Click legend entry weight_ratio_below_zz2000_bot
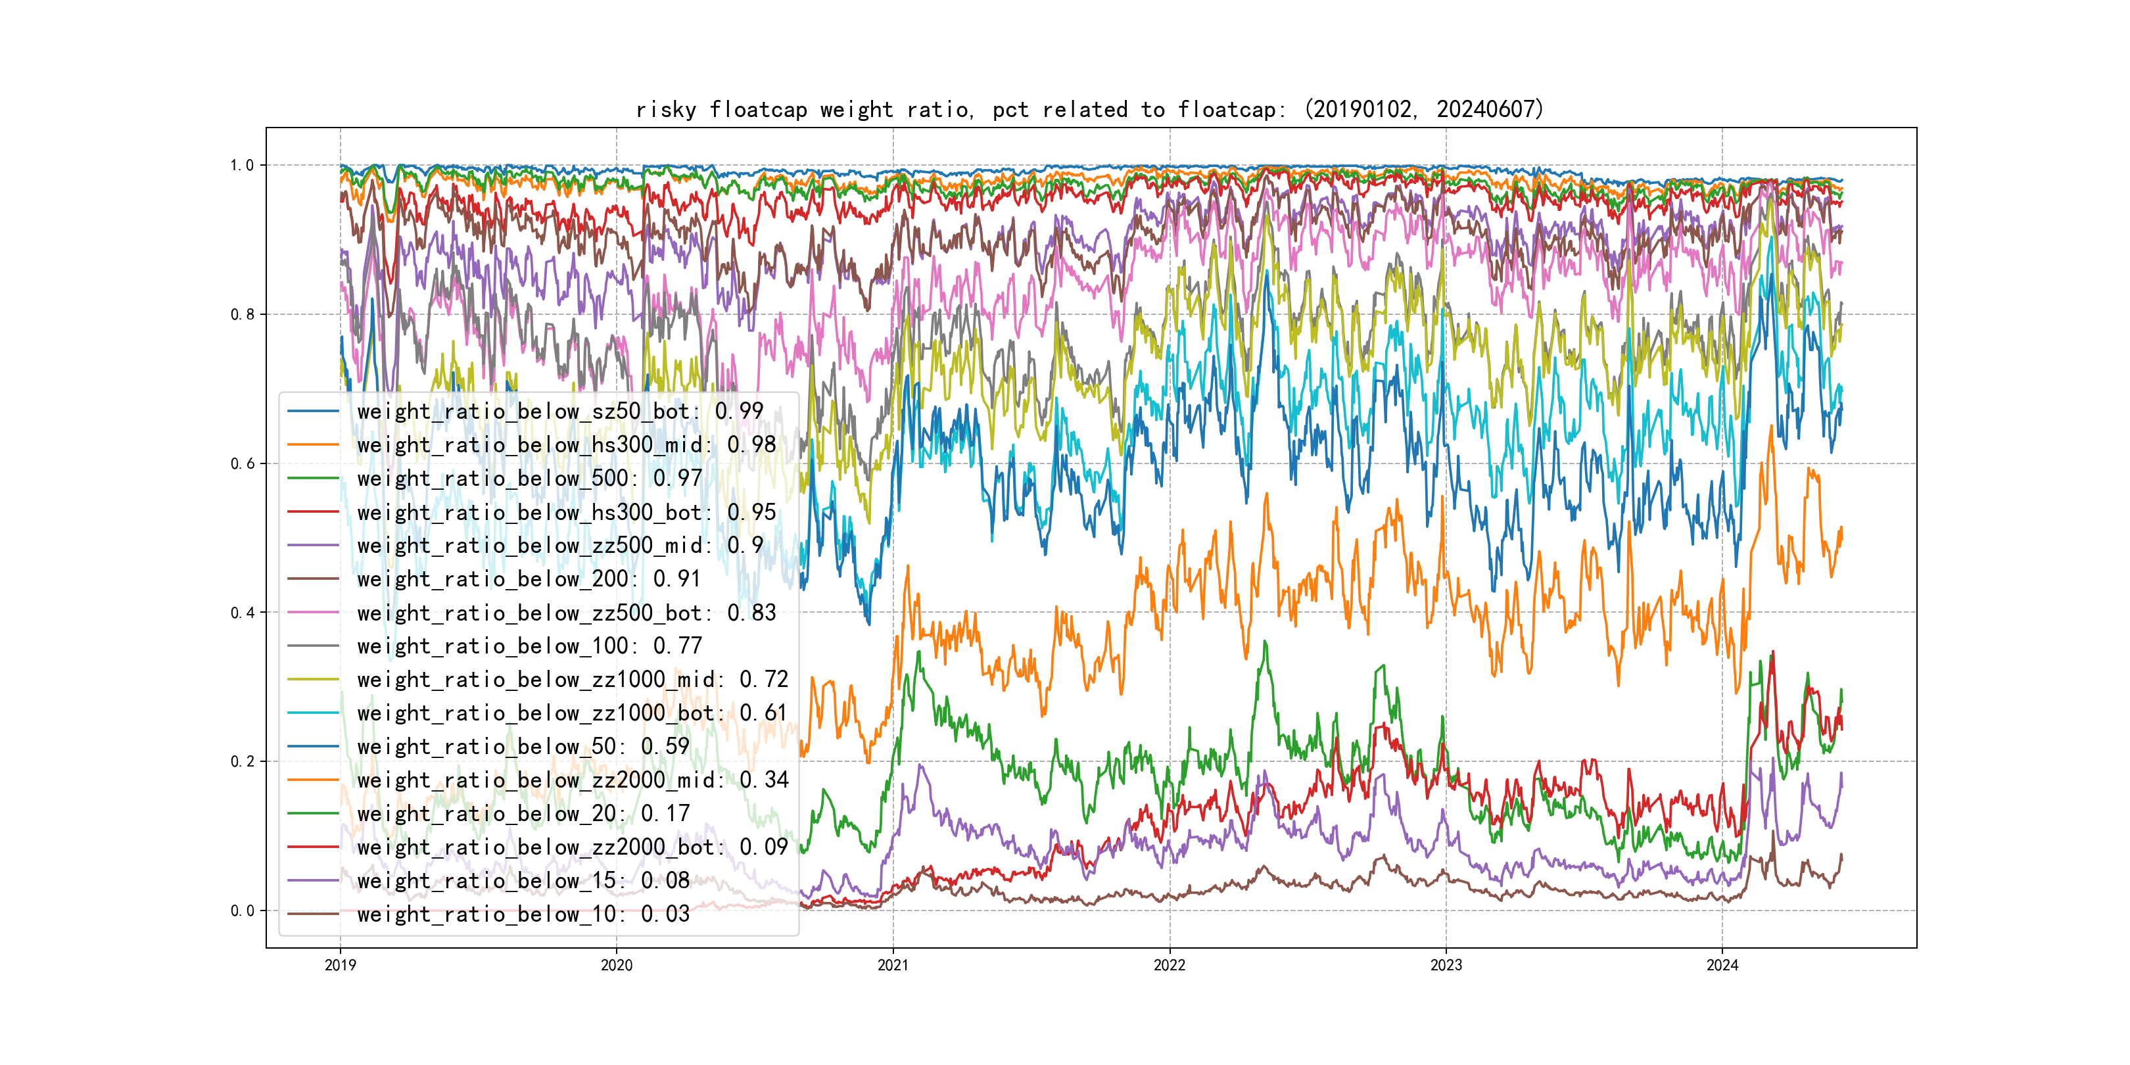 point(572,847)
